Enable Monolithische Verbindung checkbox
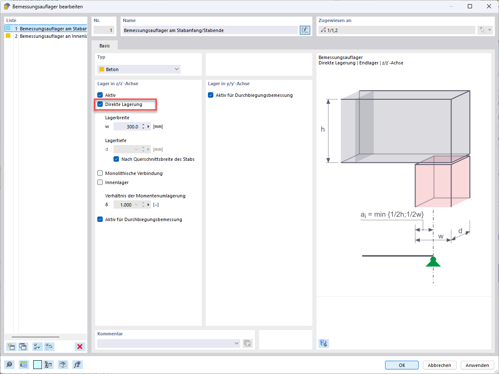Viewport: 499px width, 374px height. pyautogui.click(x=100, y=173)
